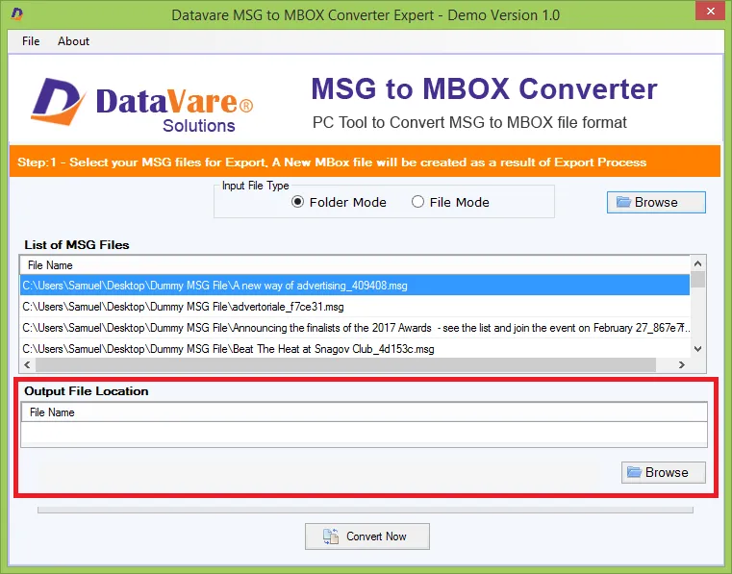Select Folder Mode radio button

(x=297, y=202)
